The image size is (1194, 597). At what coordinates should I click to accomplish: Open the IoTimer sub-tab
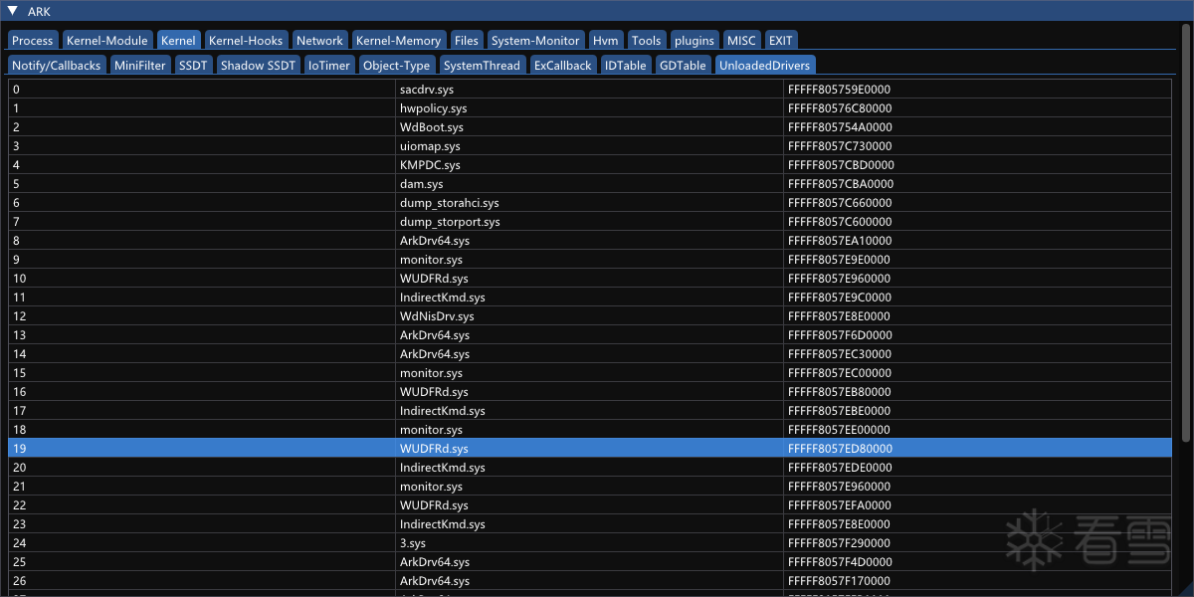(x=329, y=65)
